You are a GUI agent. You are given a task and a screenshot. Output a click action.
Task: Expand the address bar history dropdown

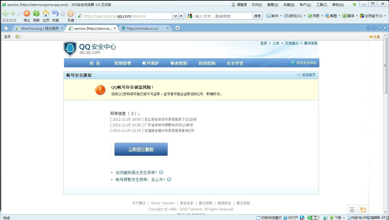point(175,16)
